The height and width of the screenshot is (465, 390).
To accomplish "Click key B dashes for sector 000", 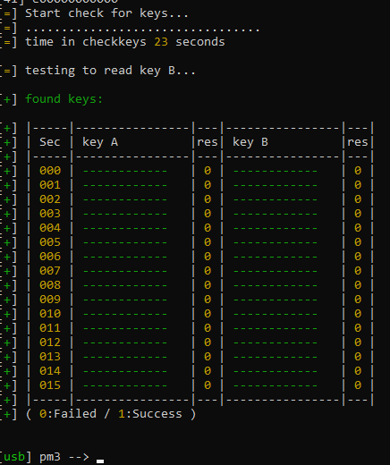I will 276,171.
